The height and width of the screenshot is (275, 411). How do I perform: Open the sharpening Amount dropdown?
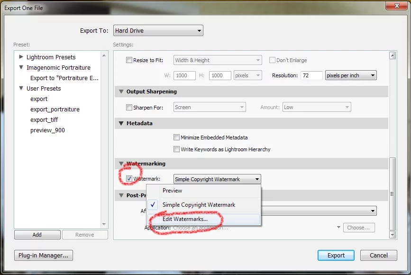click(x=317, y=107)
